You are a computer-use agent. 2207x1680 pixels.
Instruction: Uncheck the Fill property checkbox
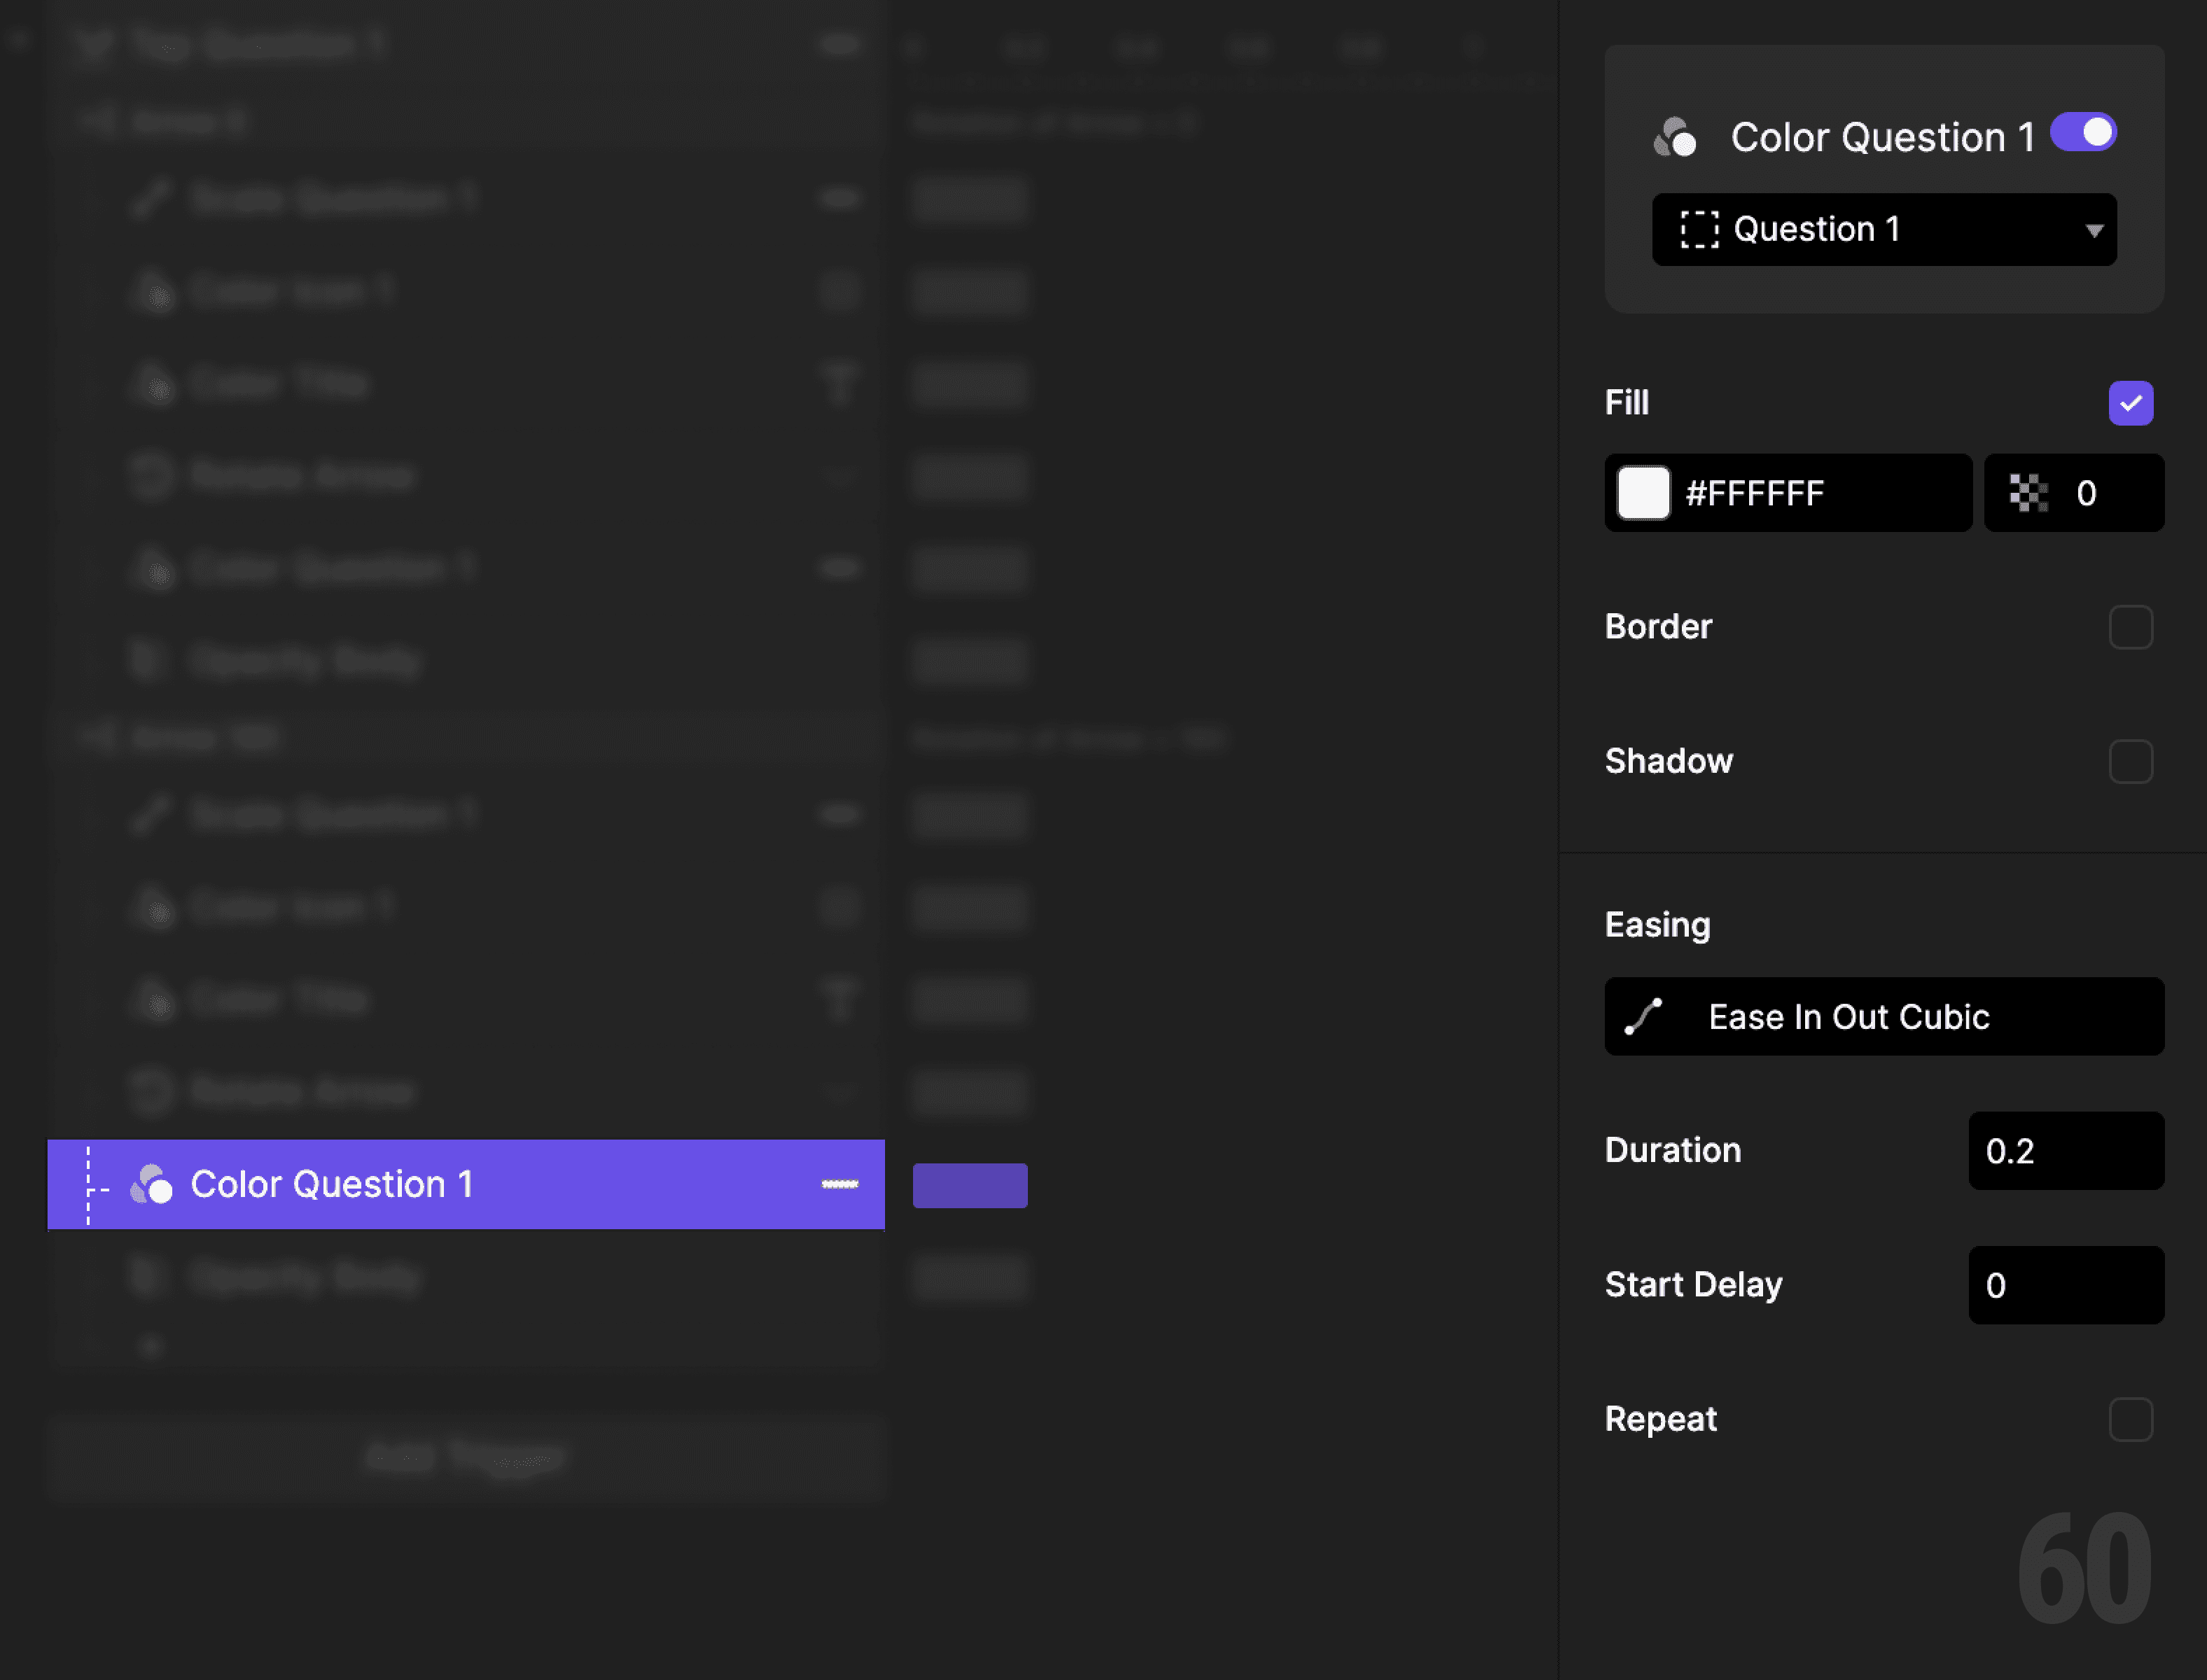click(2131, 403)
